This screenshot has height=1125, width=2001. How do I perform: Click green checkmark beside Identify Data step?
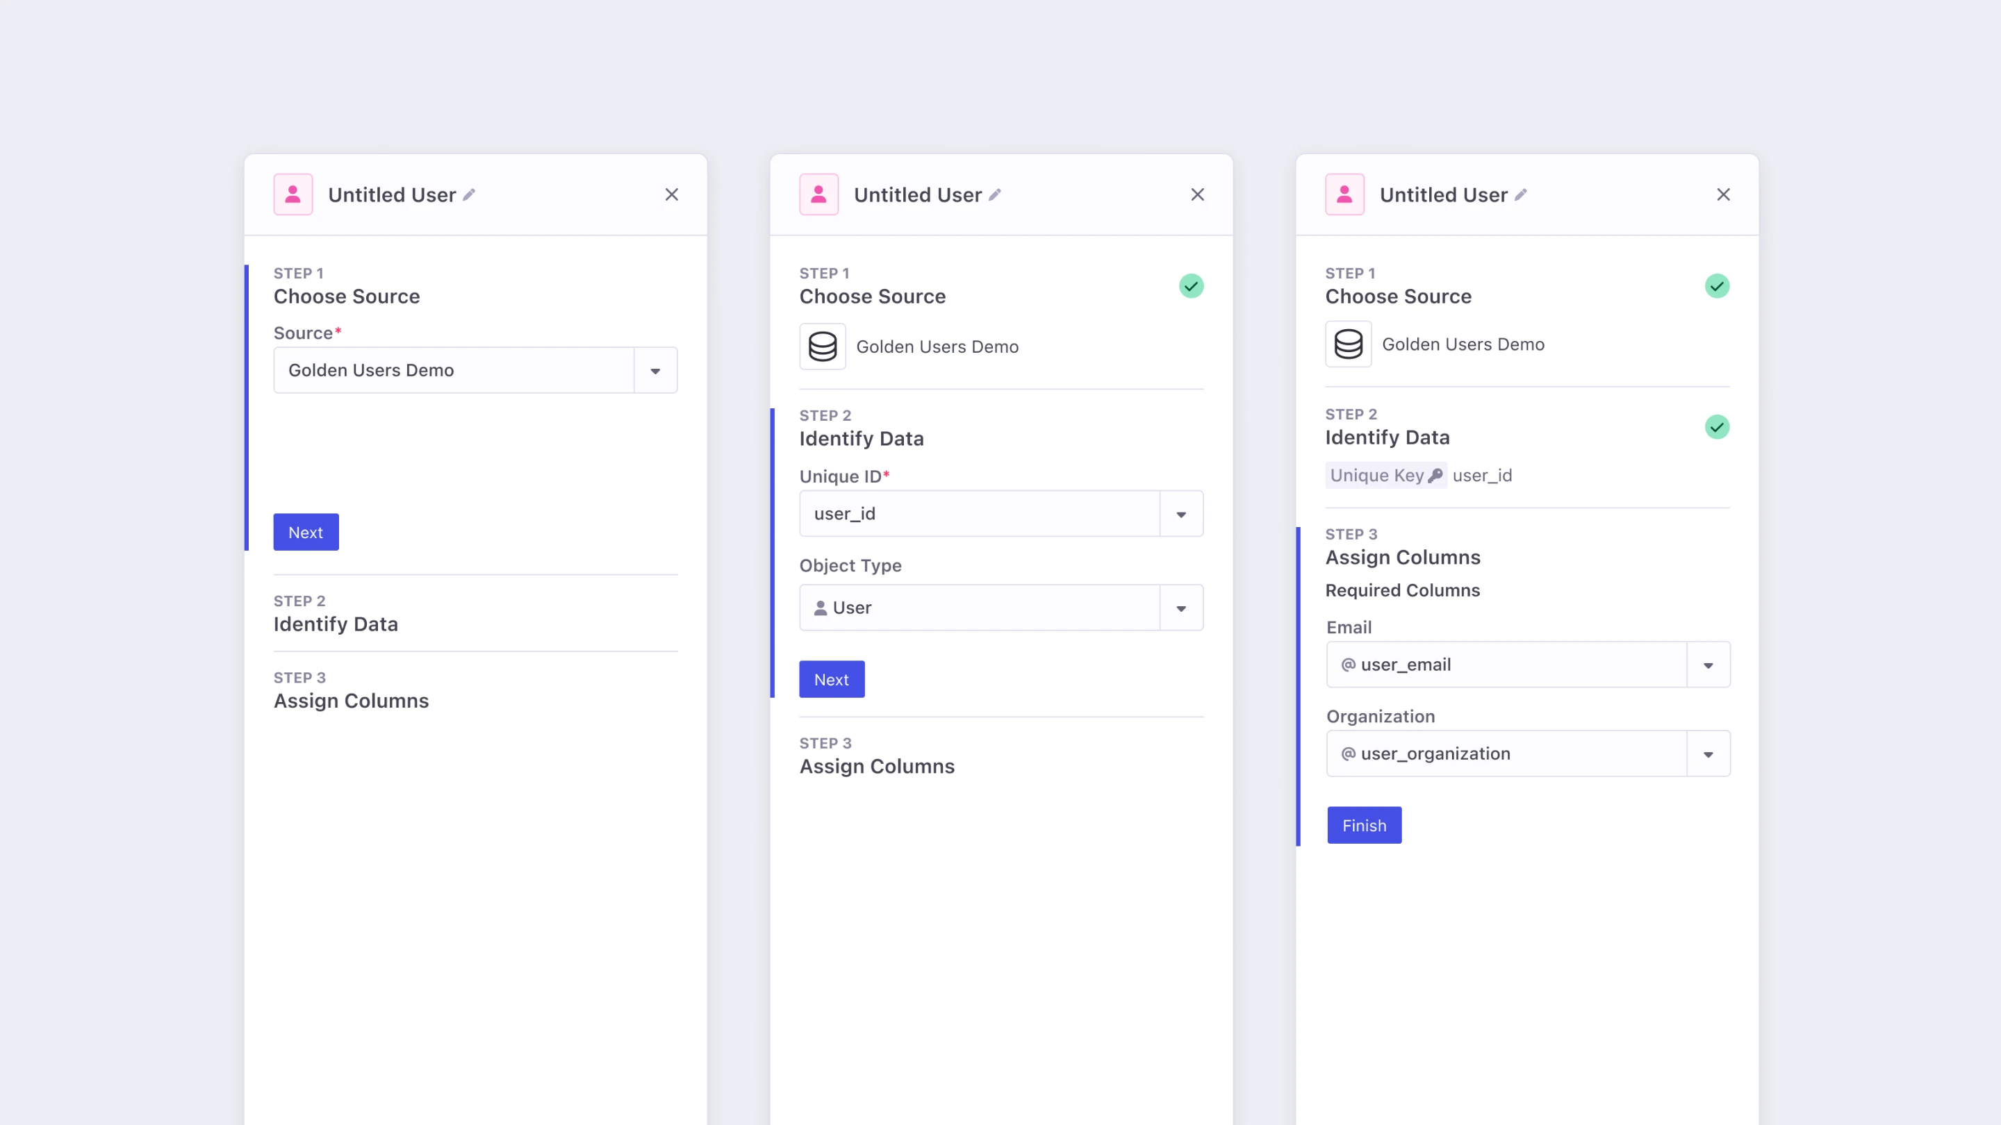(x=1717, y=427)
